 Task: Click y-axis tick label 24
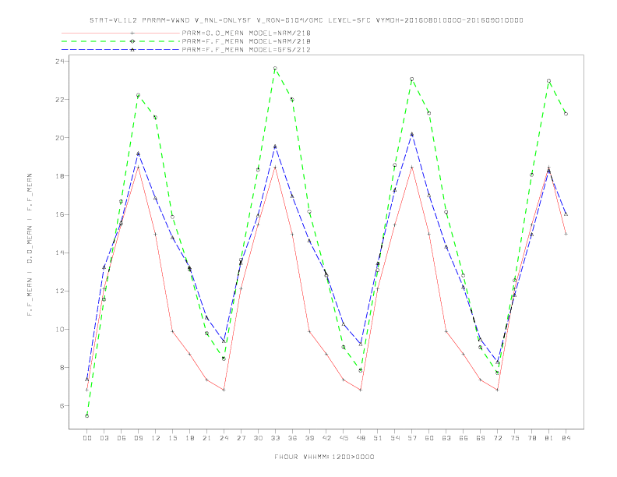coord(59,62)
